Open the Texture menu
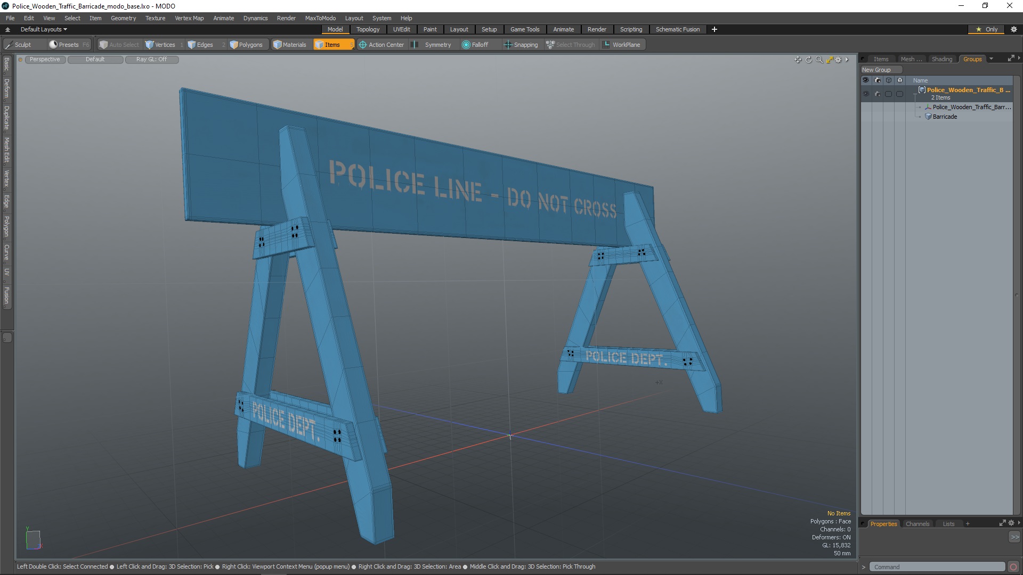1023x575 pixels. (x=155, y=18)
